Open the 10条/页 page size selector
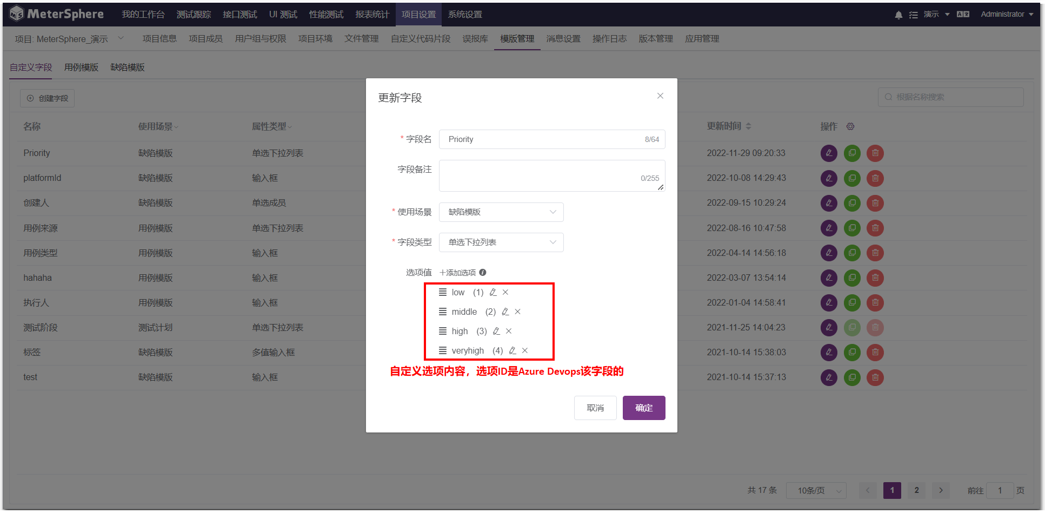The height and width of the screenshot is (514, 1045). (816, 490)
